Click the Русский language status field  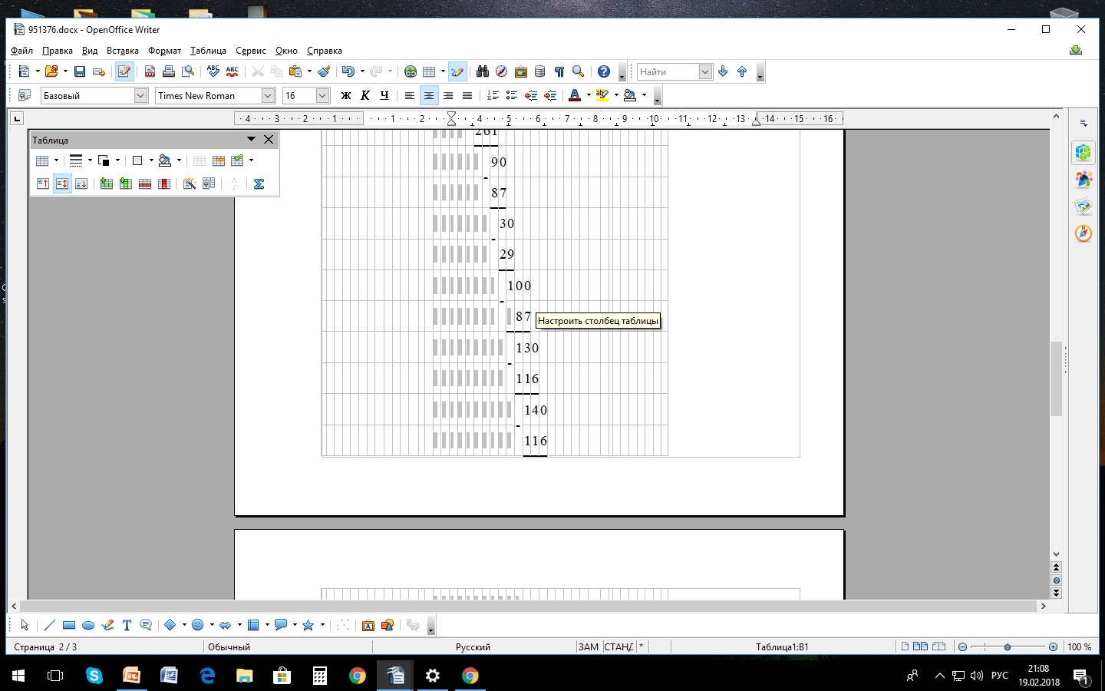pyautogui.click(x=473, y=646)
